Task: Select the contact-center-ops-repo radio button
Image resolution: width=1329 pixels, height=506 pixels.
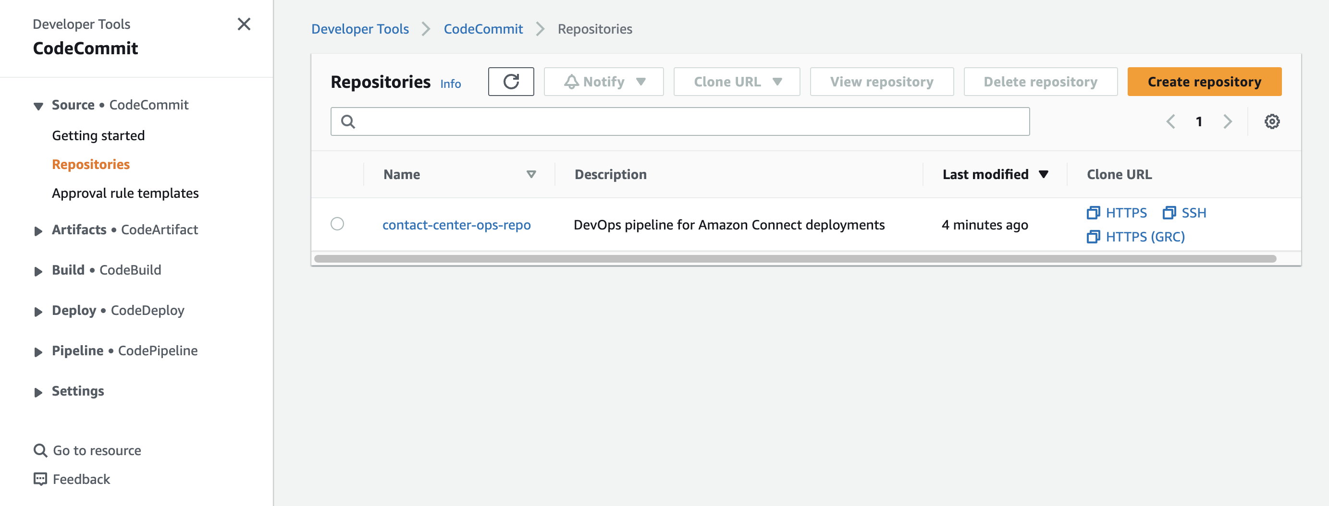Action: tap(337, 224)
